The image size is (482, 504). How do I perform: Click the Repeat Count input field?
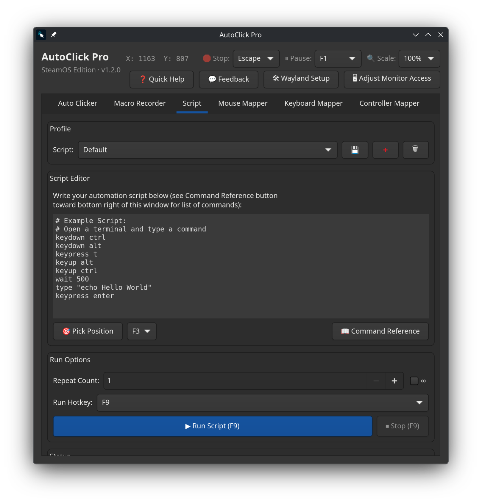point(235,381)
